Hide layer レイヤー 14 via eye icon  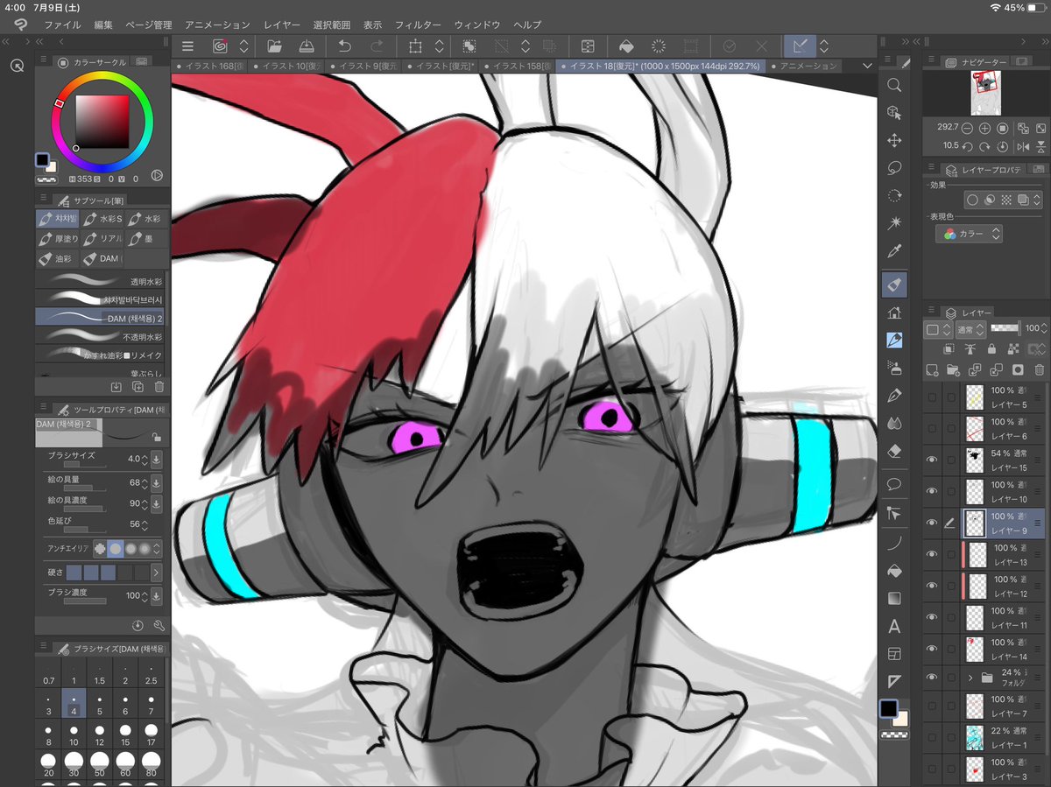(932, 649)
